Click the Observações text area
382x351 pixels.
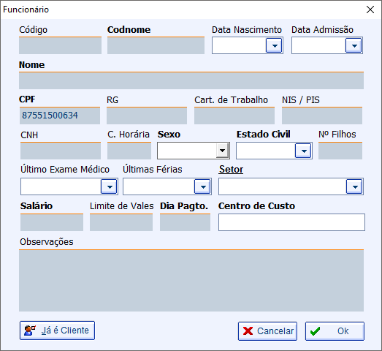pos(191,281)
